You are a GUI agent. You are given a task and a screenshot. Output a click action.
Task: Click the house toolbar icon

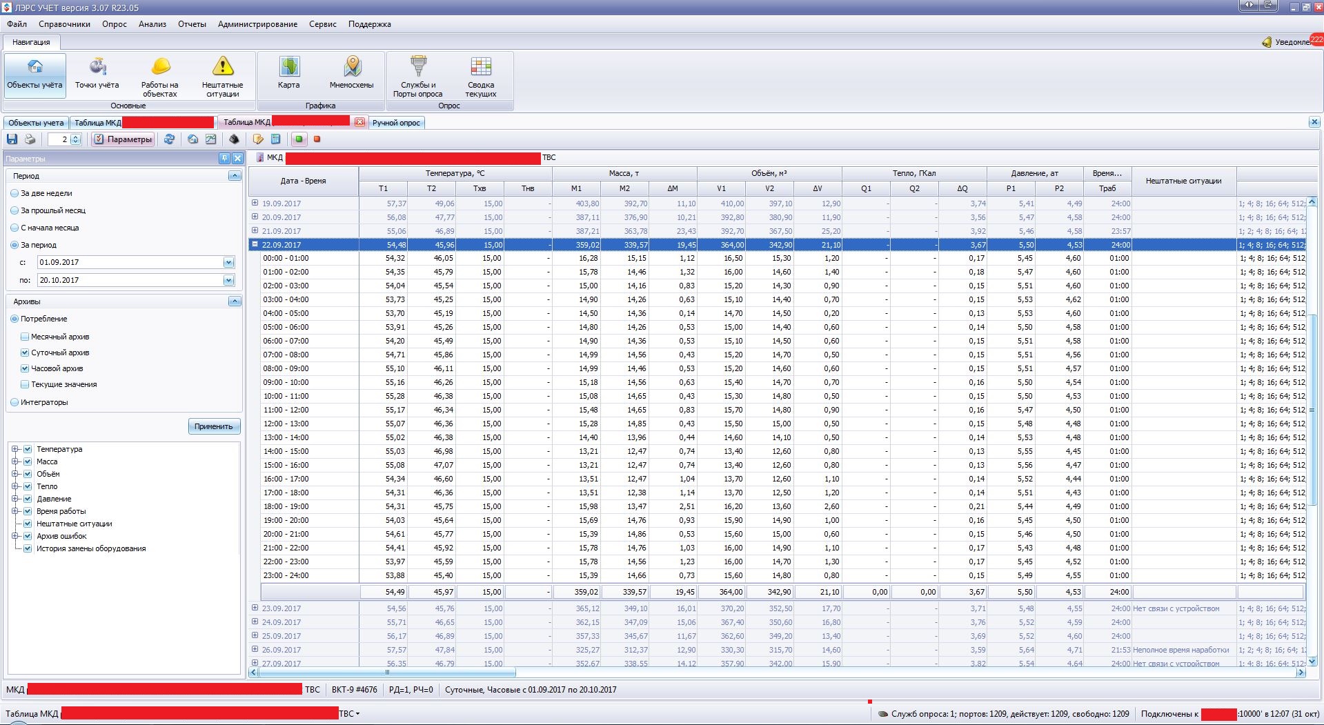point(192,139)
